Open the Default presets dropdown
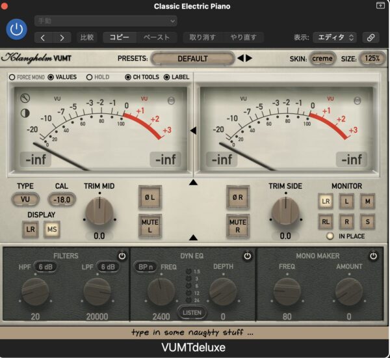The height and width of the screenshot is (358, 390). tap(192, 59)
